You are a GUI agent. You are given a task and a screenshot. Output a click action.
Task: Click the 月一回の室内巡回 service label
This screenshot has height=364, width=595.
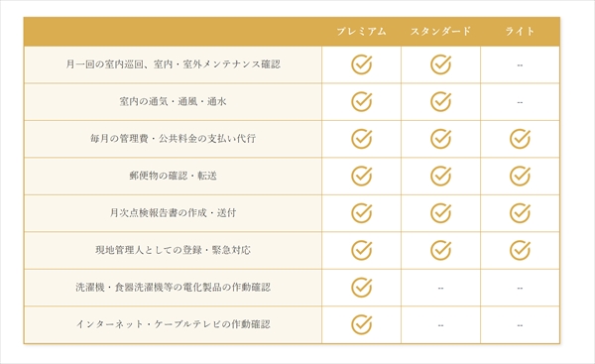click(173, 64)
